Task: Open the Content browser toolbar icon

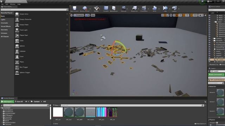Action: (x=106, y=8)
